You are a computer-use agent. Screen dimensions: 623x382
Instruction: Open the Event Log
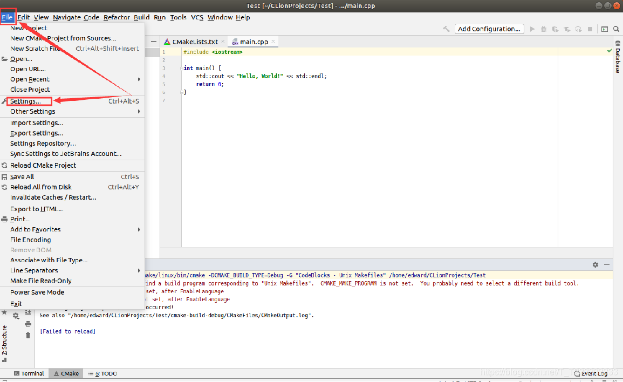tap(591, 374)
